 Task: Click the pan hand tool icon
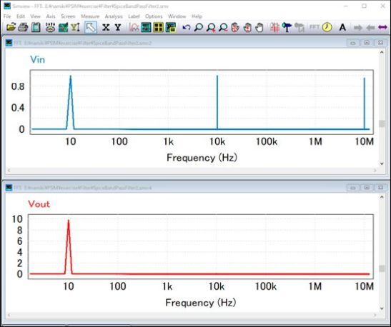click(x=259, y=27)
